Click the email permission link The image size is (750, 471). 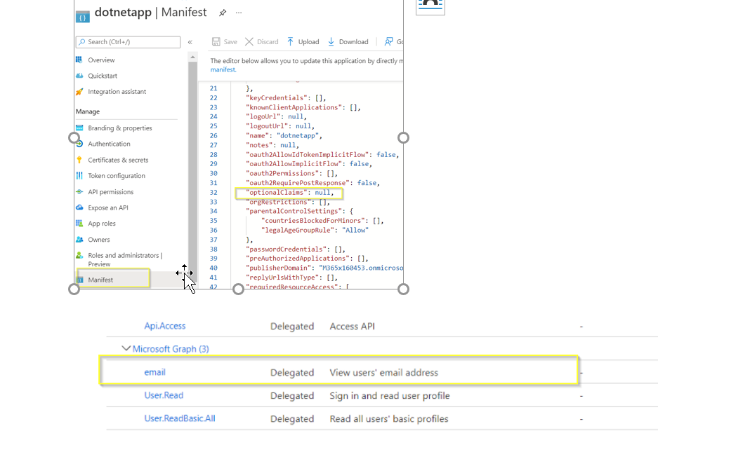[x=155, y=372]
